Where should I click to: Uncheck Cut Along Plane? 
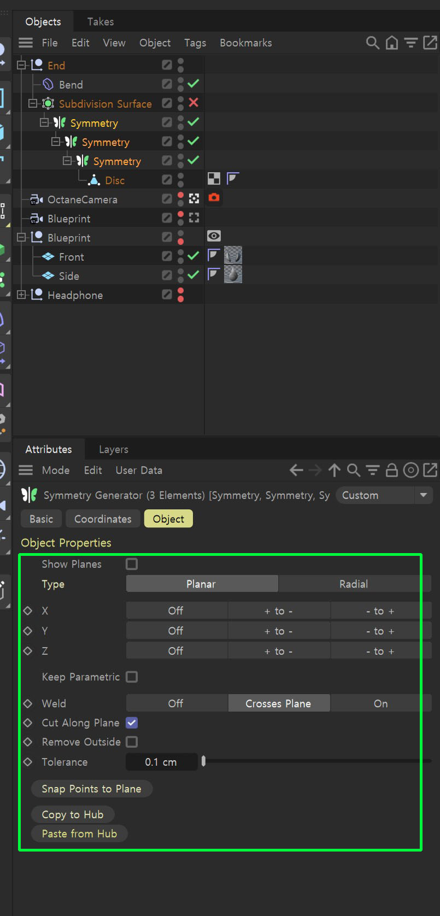(132, 723)
